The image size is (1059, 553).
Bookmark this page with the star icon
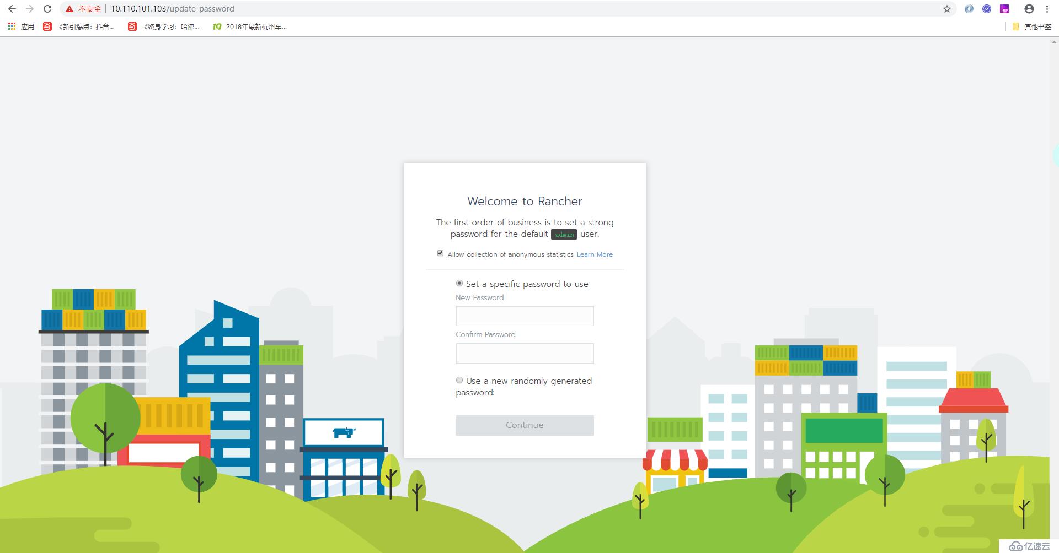pyautogui.click(x=947, y=9)
